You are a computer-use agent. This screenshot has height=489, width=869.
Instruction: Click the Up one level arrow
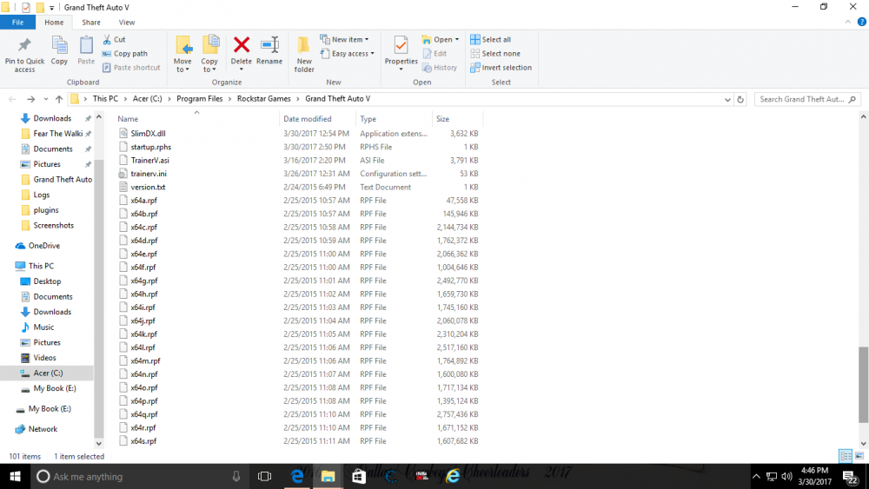click(59, 99)
